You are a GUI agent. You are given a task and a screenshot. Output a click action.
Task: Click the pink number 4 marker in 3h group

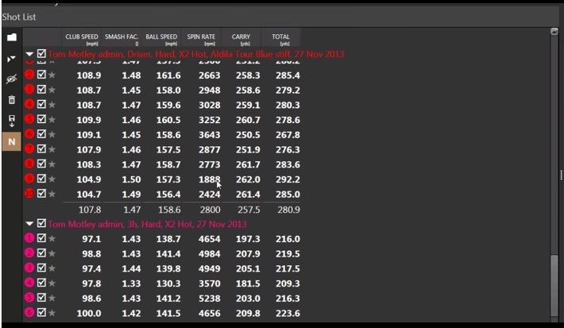30,283
